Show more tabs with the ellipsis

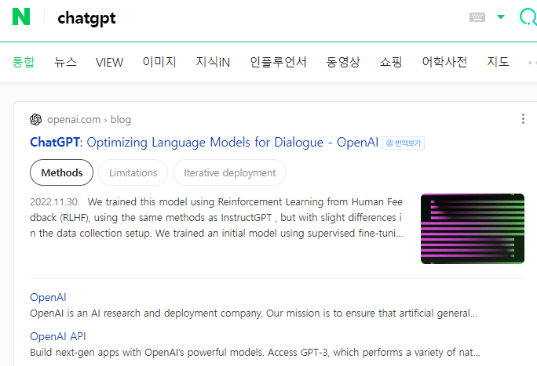click(x=532, y=63)
